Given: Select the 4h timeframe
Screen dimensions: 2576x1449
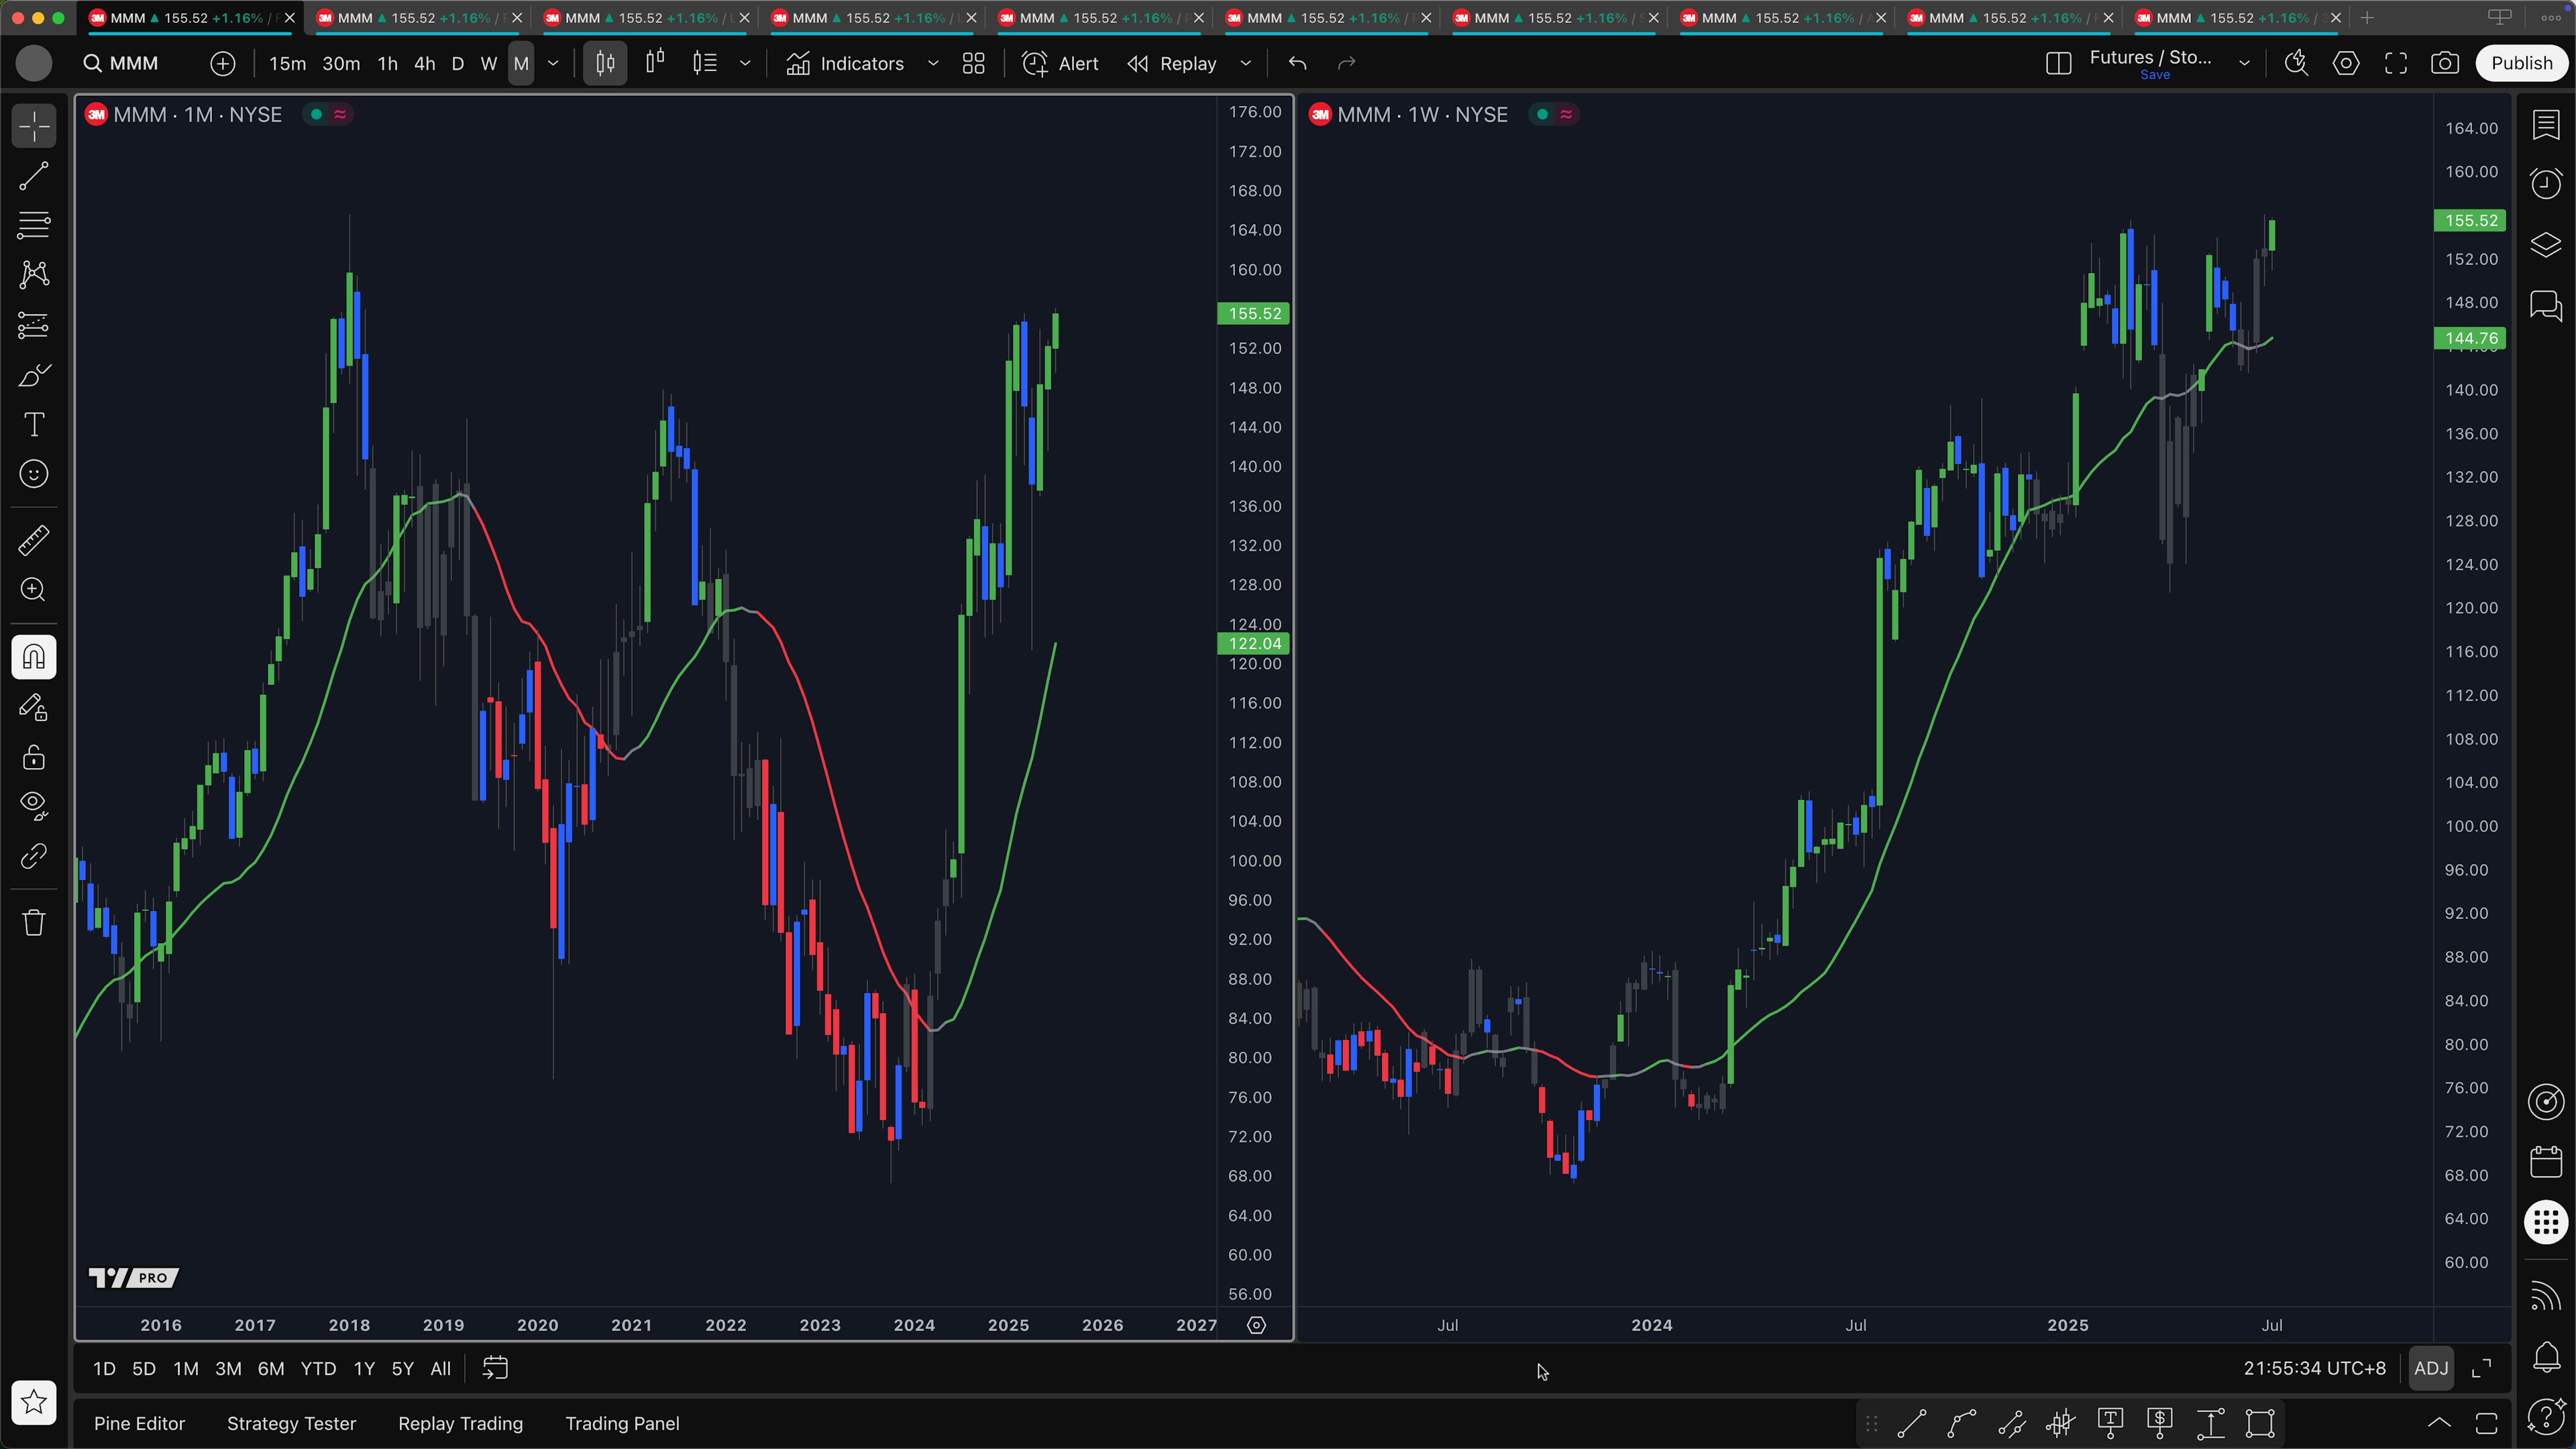Looking at the screenshot, I should pos(424,63).
